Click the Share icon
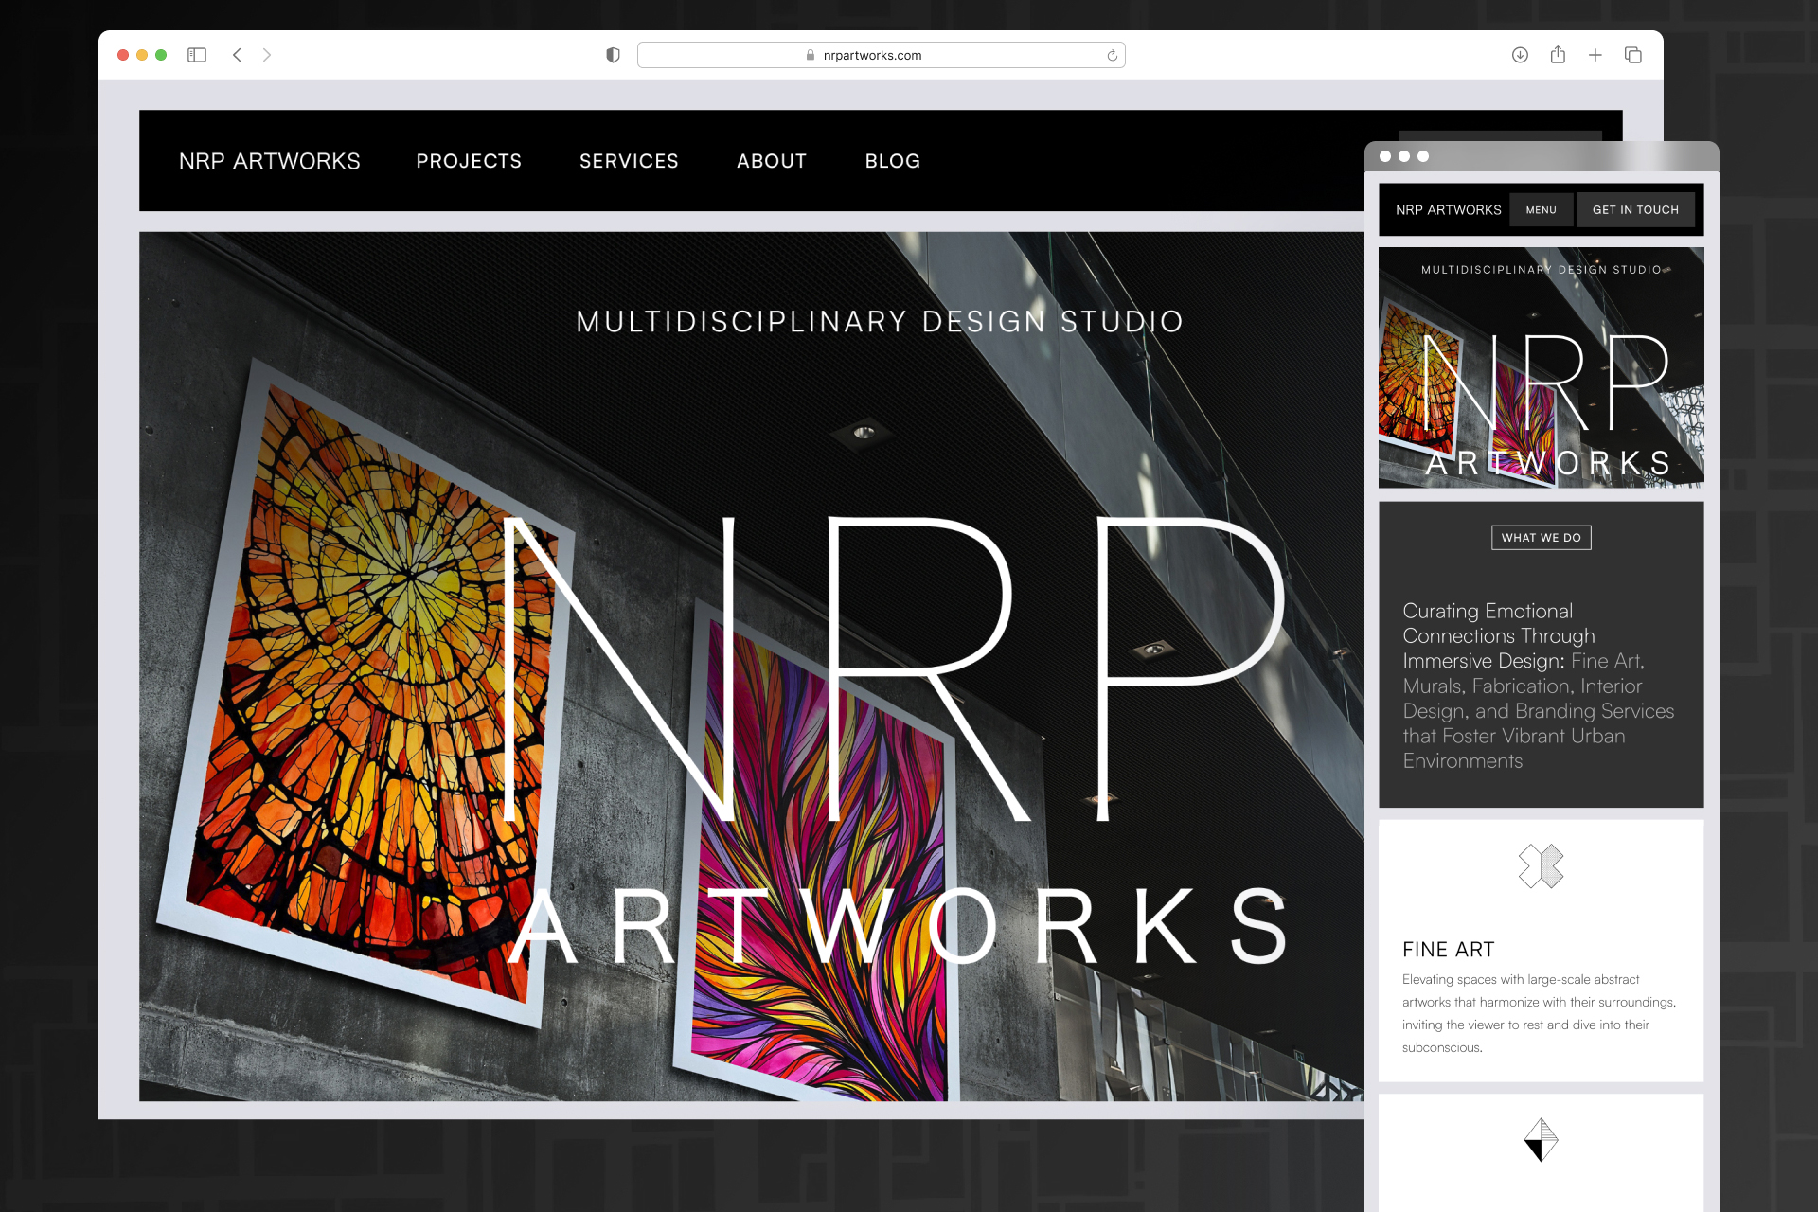The image size is (1818, 1212). (x=1558, y=55)
